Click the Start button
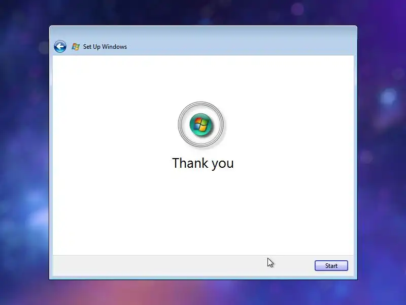The height and width of the screenshot is (305, 406). pos(331,265)
